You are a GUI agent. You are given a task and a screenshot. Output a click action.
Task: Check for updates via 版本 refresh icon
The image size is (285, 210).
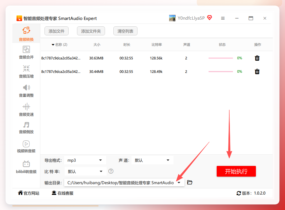(x=239, y=193)
